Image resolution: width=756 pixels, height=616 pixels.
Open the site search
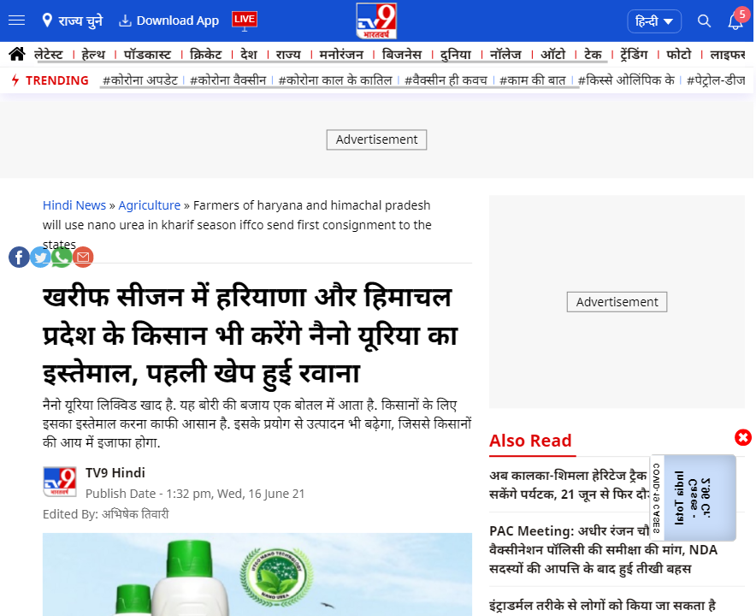pyautogui.click(x=704, y=21)
